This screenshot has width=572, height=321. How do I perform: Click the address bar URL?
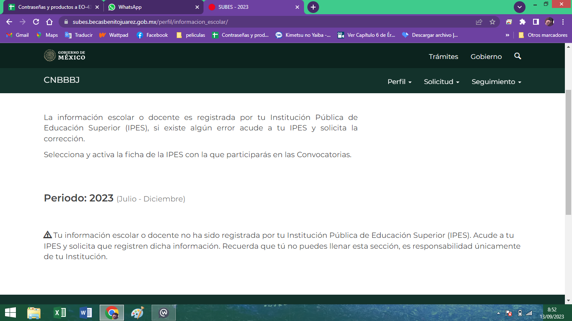coord(150,22)
